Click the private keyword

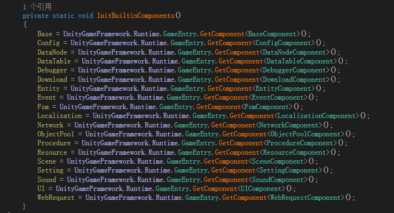(35, 16)
